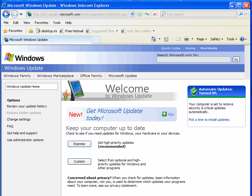The width and height of the screenshot is (252, 196).
Task: Click the Forward arrow navigation button
Action: click(x=14, y=14)
